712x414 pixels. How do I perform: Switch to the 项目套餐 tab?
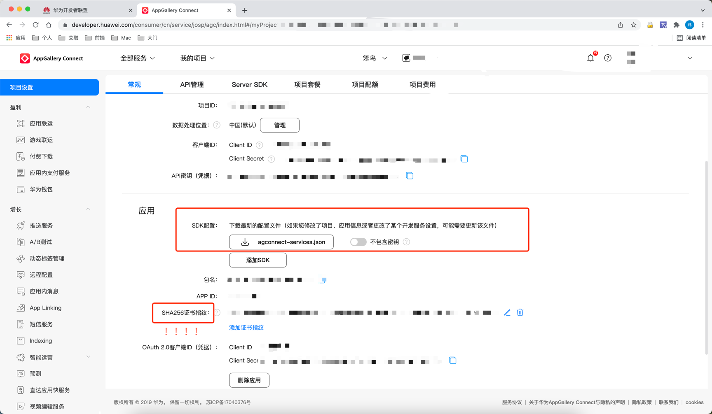[x=307, y=84]
